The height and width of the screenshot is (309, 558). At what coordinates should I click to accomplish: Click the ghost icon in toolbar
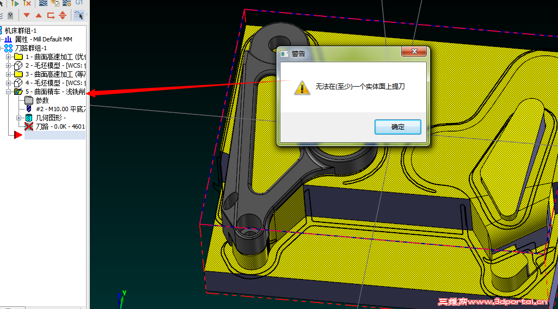click(x=10, y=15)
